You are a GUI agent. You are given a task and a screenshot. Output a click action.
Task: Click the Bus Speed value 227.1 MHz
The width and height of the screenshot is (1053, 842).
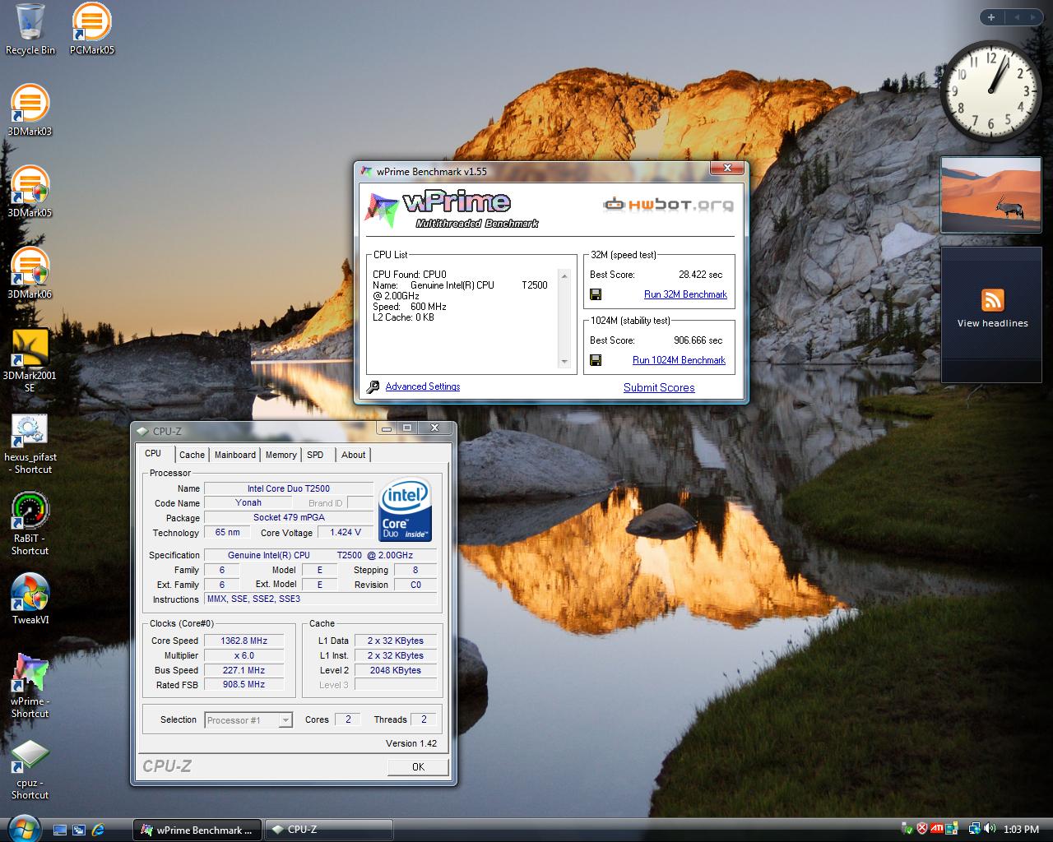coord(244,670)
